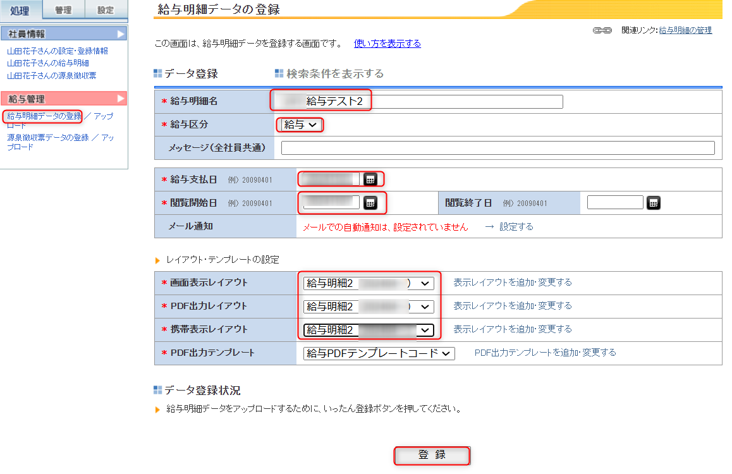Open the PDF出力テンプレート dropdown

coord(379,353)
